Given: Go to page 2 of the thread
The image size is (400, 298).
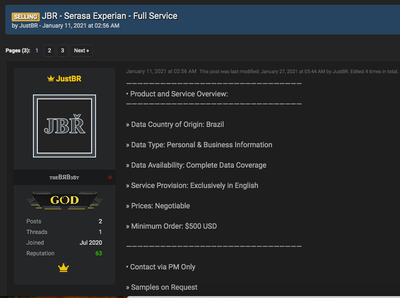Looking at the screenshot, I should tap(49, 50).
